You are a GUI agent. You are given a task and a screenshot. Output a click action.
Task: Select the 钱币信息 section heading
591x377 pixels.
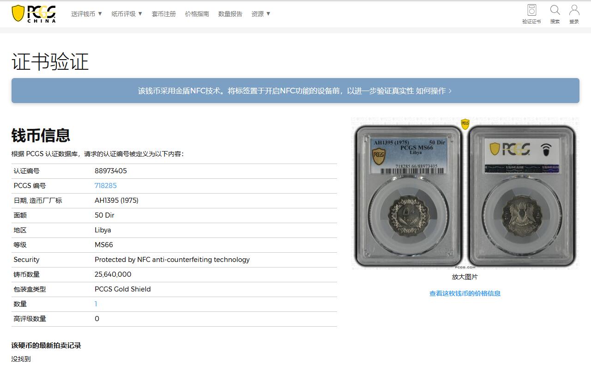[41, 135]
